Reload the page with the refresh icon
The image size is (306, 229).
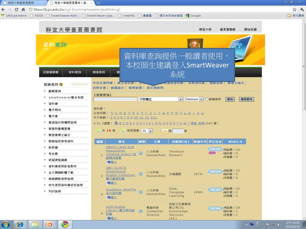pos(16,10)
